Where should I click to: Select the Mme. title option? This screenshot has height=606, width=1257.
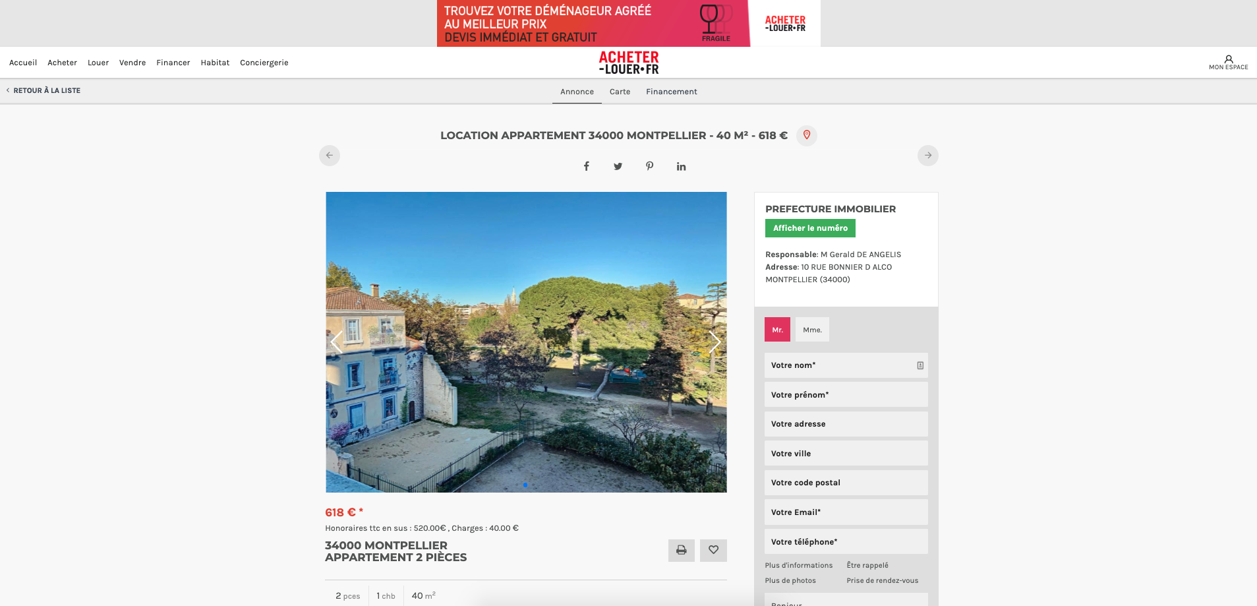click(x=812, y=330)
